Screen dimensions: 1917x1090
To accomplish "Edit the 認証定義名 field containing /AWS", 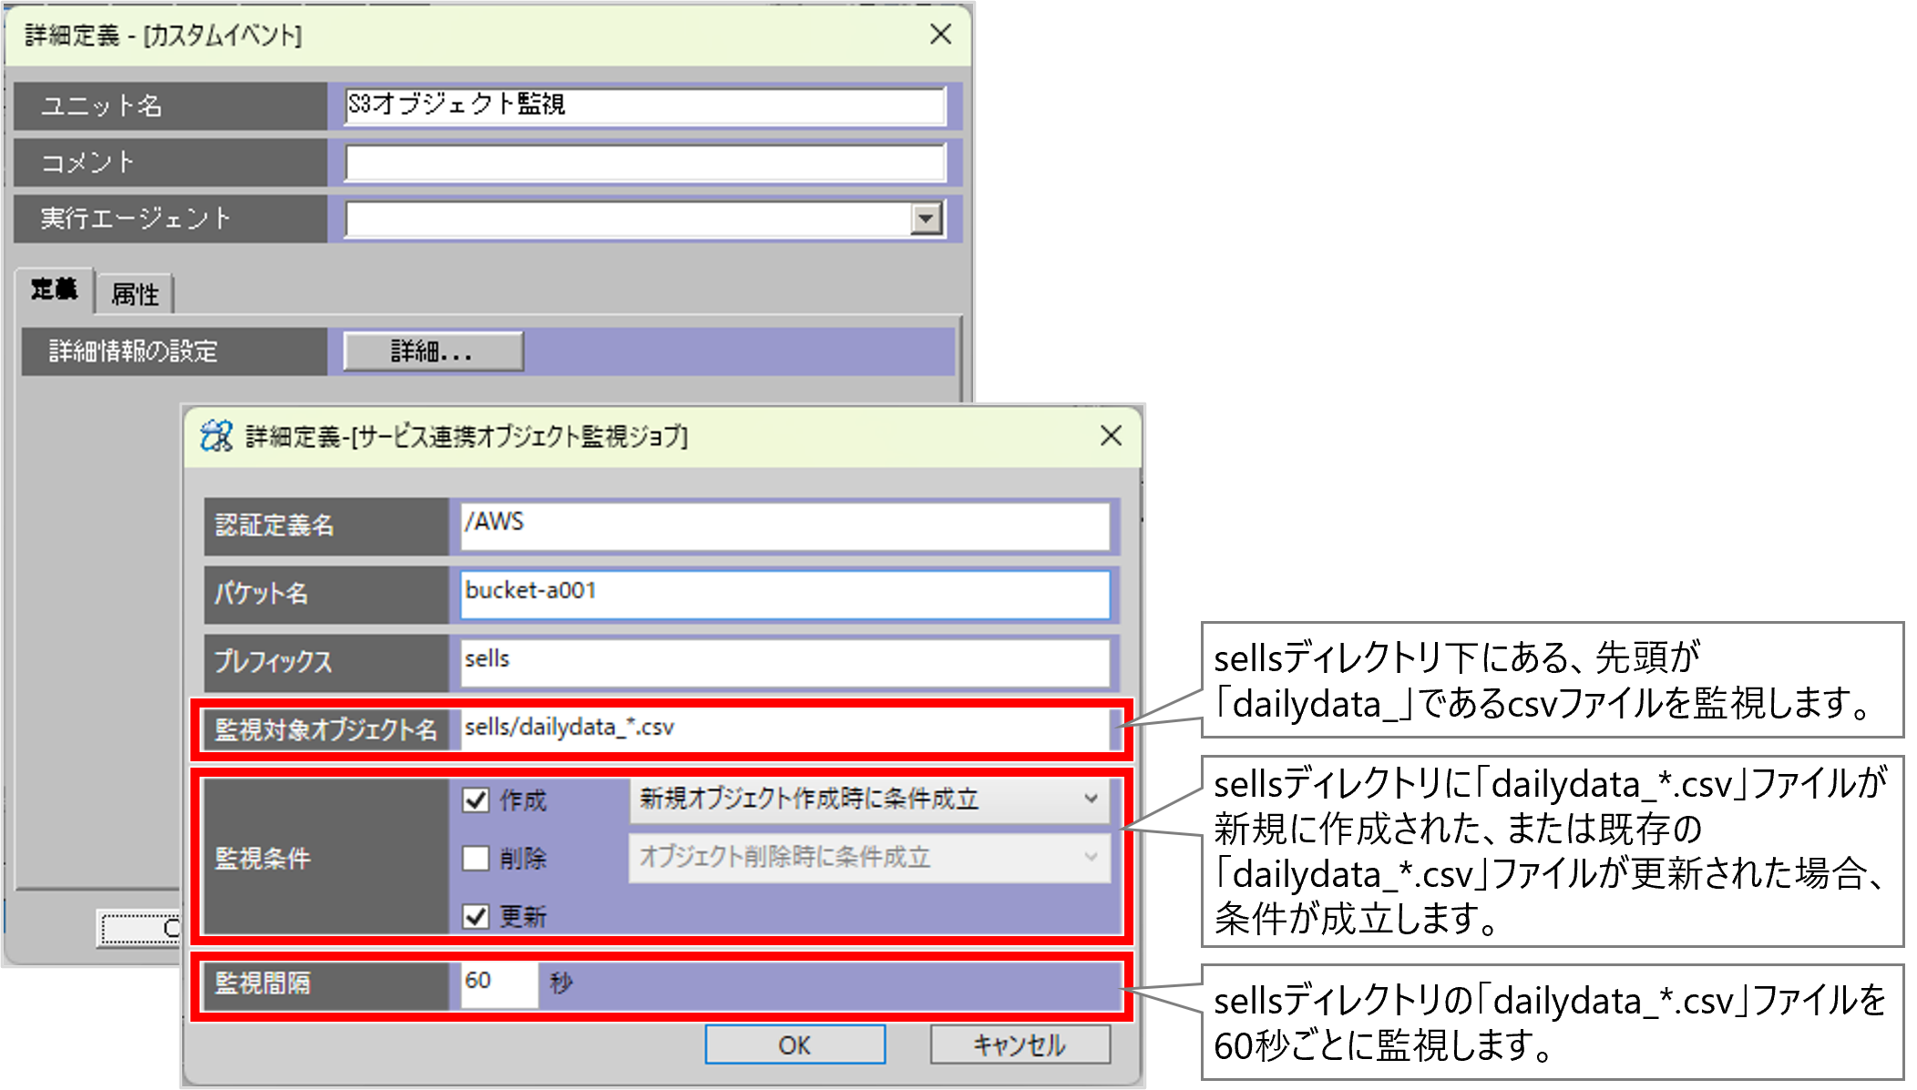I will pyautogui.click(x=784, y=525).
